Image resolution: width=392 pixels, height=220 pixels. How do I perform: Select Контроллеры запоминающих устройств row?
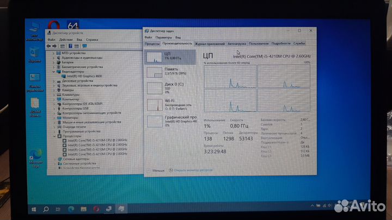[x=91, y=113]
